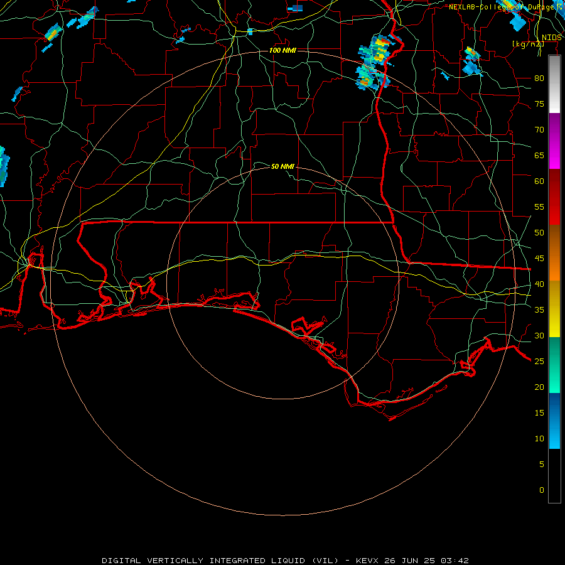Click the "50 NMI" range ring label
This screenshot has width=565, height=565.
pos(282,166)
